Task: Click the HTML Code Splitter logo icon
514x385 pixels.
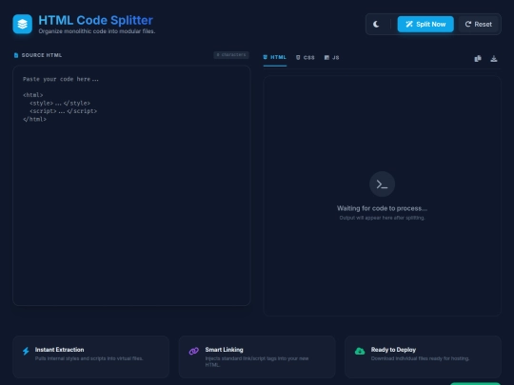Action: pyautogui.click(x=22, y=24)
